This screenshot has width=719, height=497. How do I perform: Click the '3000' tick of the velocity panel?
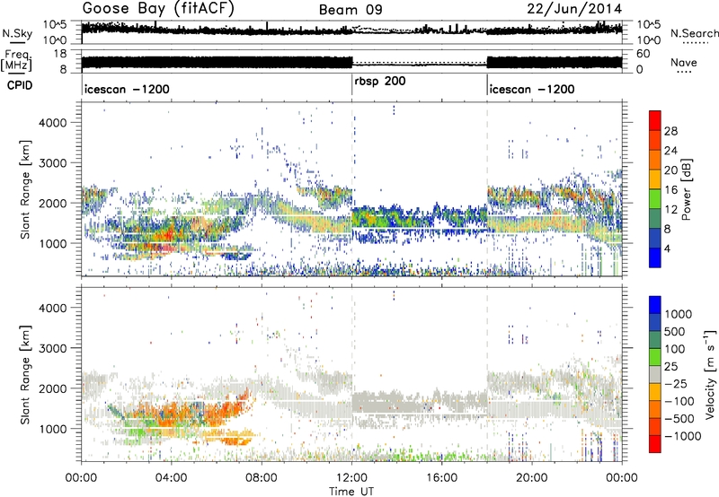coord(53,348)
